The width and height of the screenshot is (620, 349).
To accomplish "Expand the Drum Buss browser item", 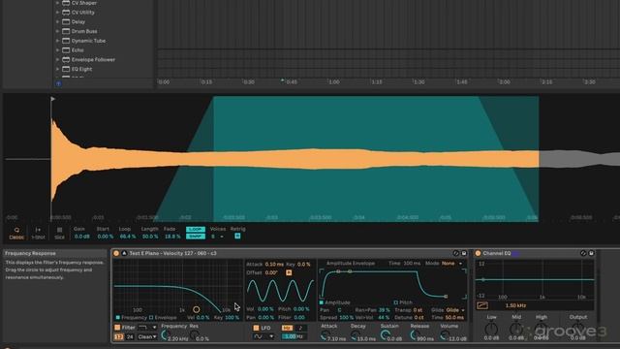I will pyautogui.click(x=57, y=31).
